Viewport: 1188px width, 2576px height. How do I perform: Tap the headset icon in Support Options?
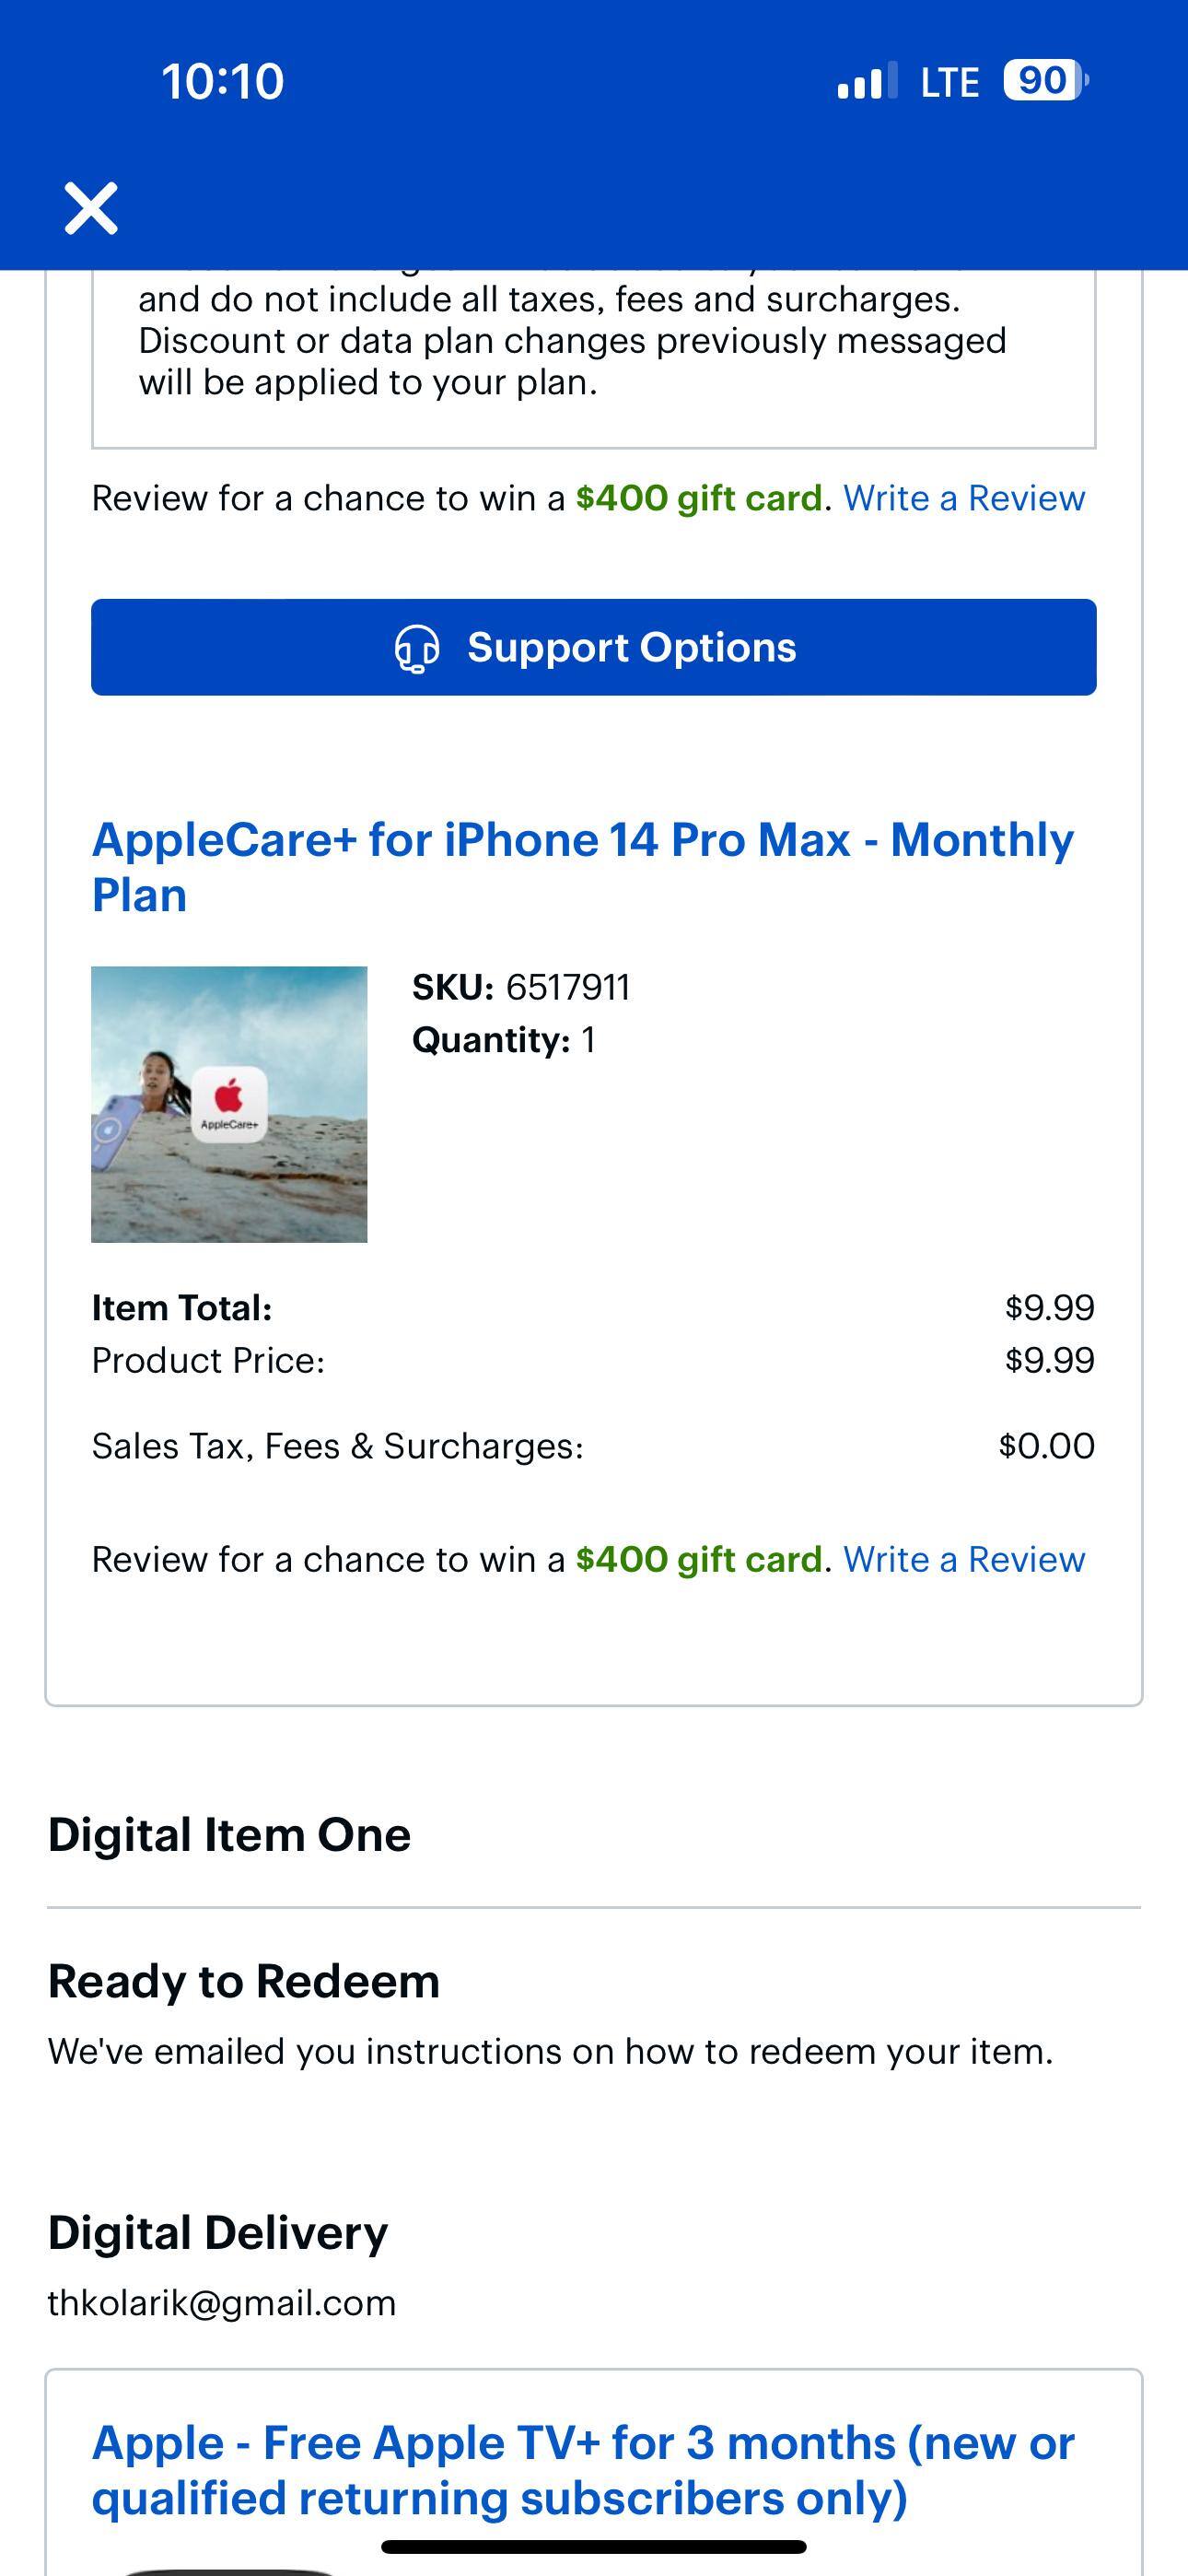[x=417, y=648]
